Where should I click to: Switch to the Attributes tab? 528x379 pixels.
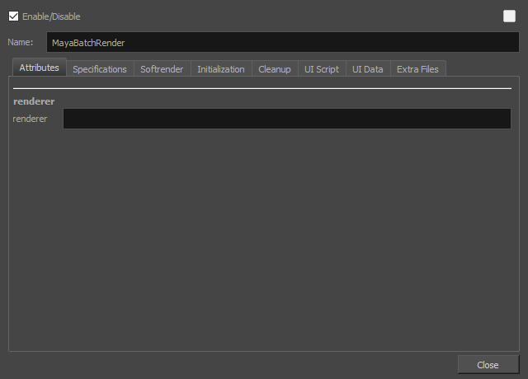point(39,68)
